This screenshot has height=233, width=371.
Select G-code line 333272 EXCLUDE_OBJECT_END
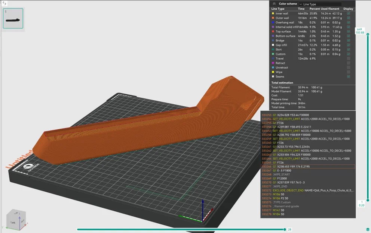click(x=308, y=191)
